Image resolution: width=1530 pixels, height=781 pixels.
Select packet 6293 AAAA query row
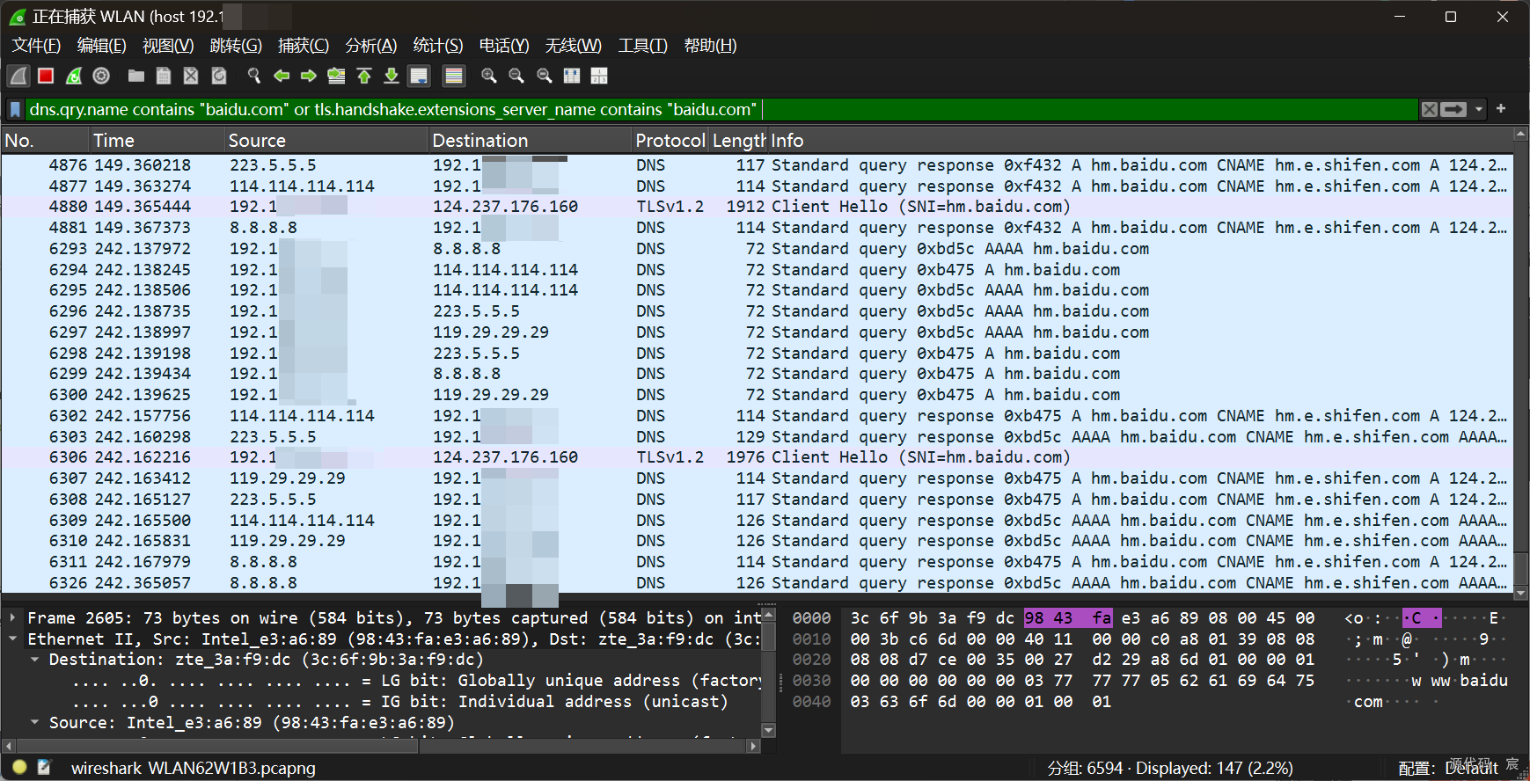pyautogui.click(x=757, y=249)
